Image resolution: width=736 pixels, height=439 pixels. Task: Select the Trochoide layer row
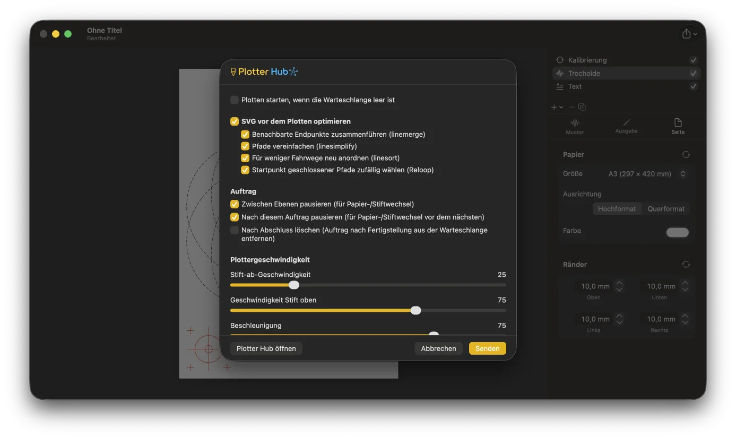(x=626, y=73)
